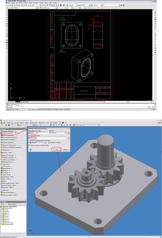Switch to AutoCAD Модель layout tab
Screen dimensions: 162x238
point(18,102)
